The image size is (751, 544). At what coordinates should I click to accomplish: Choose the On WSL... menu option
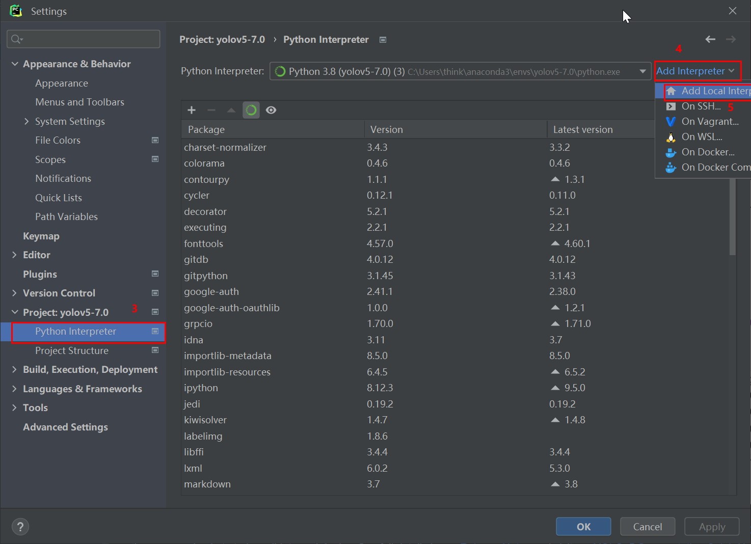coord(703,137)
